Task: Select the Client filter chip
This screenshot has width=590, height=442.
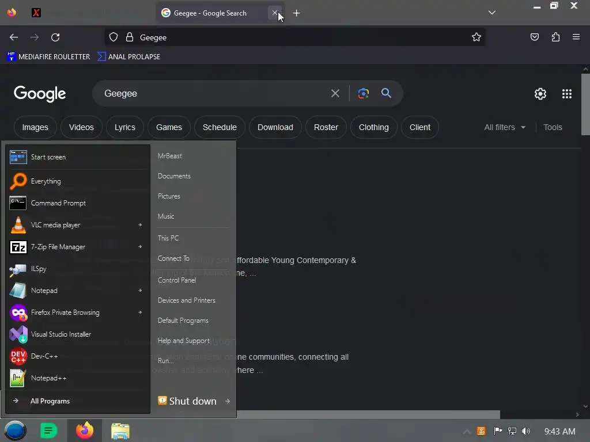Action: coord(420,127)
